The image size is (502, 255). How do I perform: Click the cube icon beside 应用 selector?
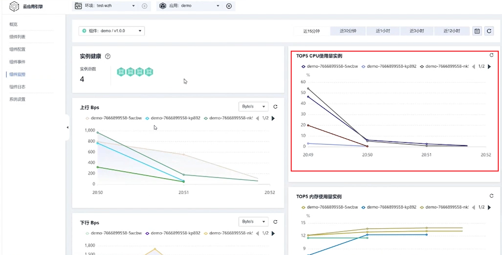point(163,6)
